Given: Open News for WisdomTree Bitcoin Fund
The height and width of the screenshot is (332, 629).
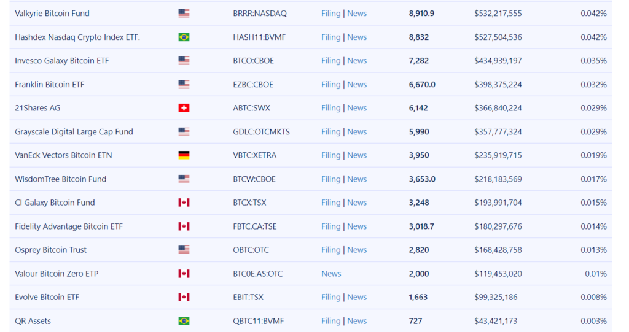Looking at the screenshot, I should click(357, 179).
